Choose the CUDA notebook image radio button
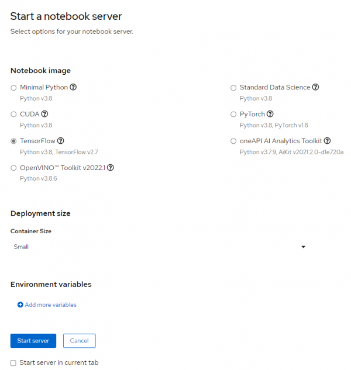This screenshot has width=351, height=370. click(14, 115)
